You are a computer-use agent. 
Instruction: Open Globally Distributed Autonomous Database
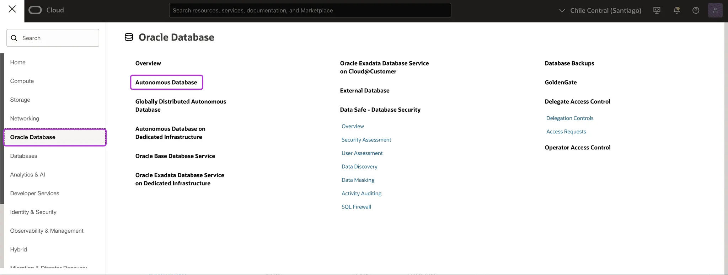click(181, 106)
